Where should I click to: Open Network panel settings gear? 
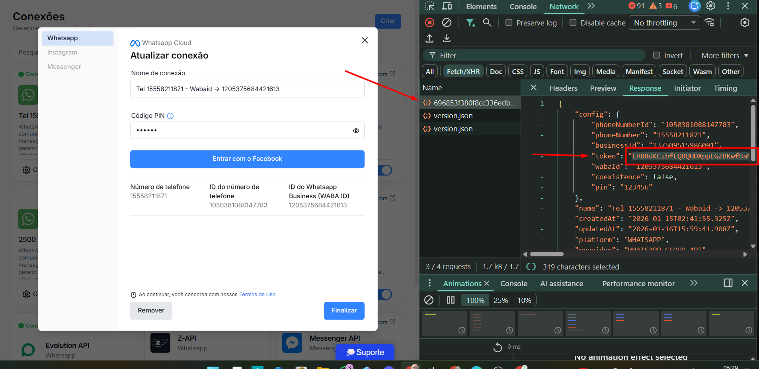745,23
